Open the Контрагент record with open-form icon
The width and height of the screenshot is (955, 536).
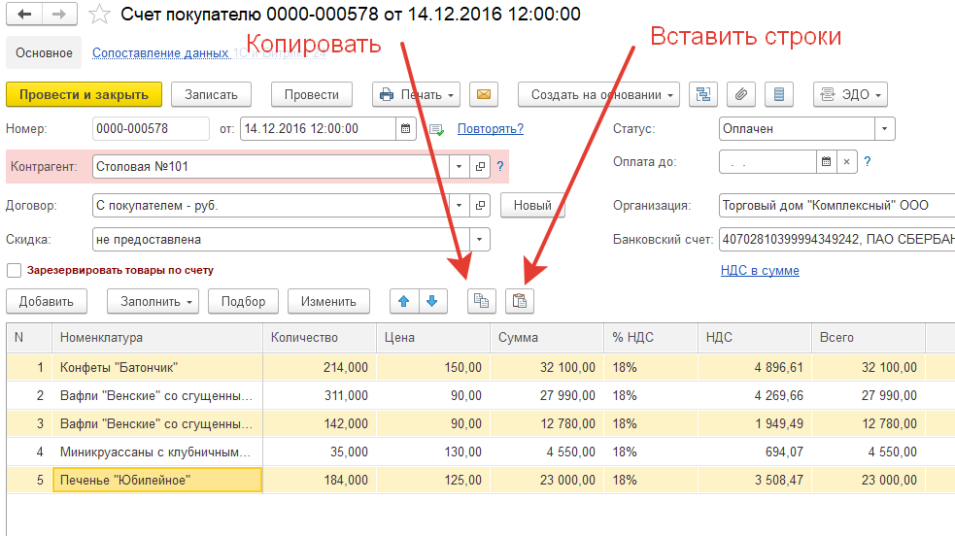click(x=480, y=167)
